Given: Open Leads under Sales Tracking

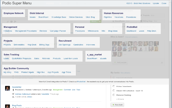Looking at the screenshot, I should [6, 58].
